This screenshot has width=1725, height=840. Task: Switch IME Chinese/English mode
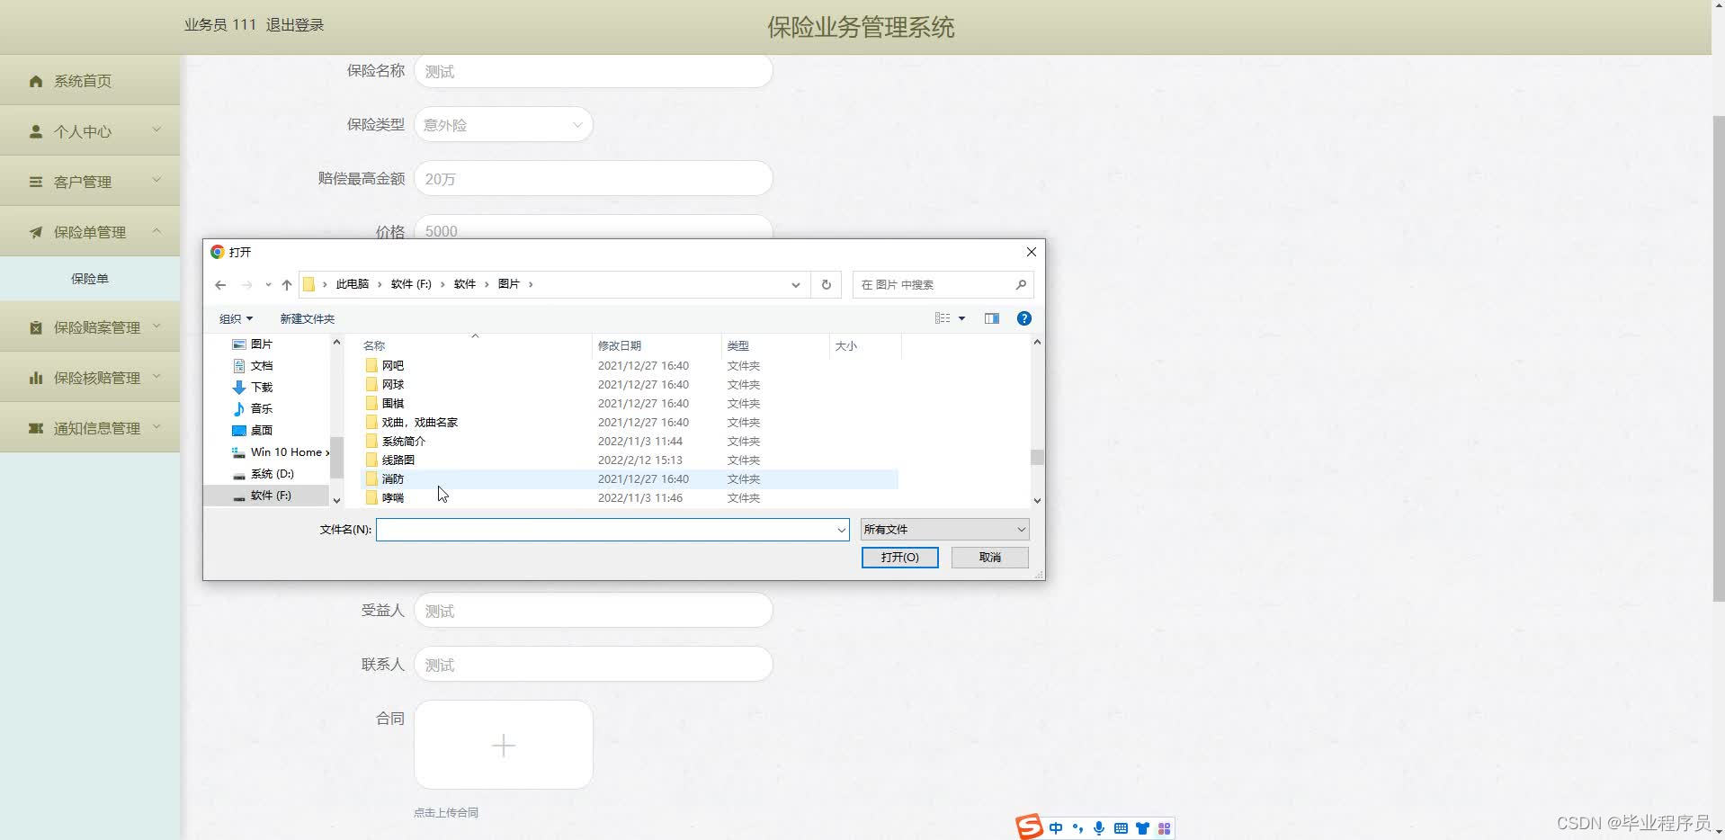click(x=1056, y=828)
